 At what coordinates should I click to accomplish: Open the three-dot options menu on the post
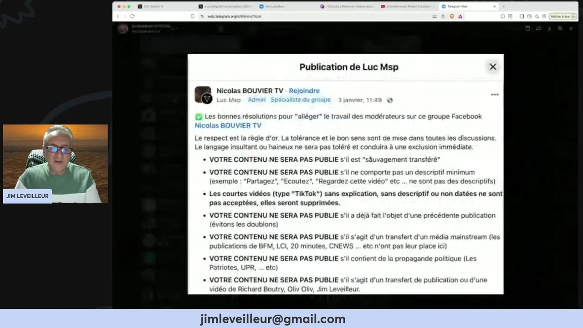coord(495,95)
